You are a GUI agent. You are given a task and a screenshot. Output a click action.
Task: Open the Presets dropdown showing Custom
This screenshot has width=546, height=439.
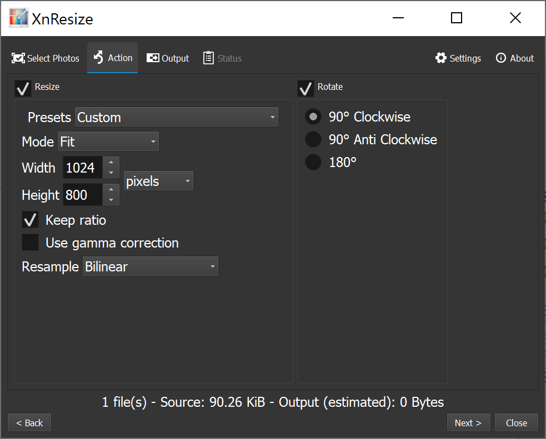tap(177, 117)
